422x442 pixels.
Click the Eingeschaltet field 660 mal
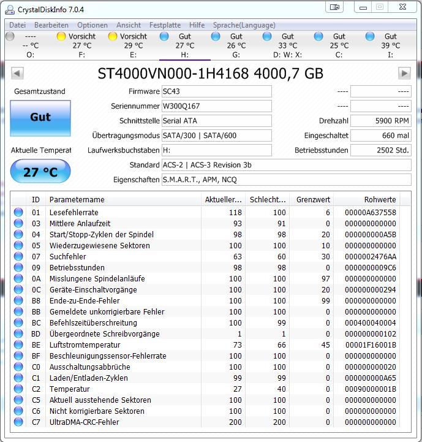click(x=381, y=135)
